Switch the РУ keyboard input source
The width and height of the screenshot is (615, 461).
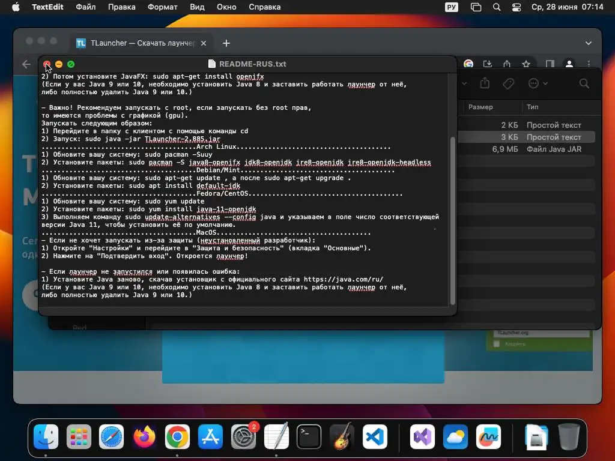pos(452,7)
